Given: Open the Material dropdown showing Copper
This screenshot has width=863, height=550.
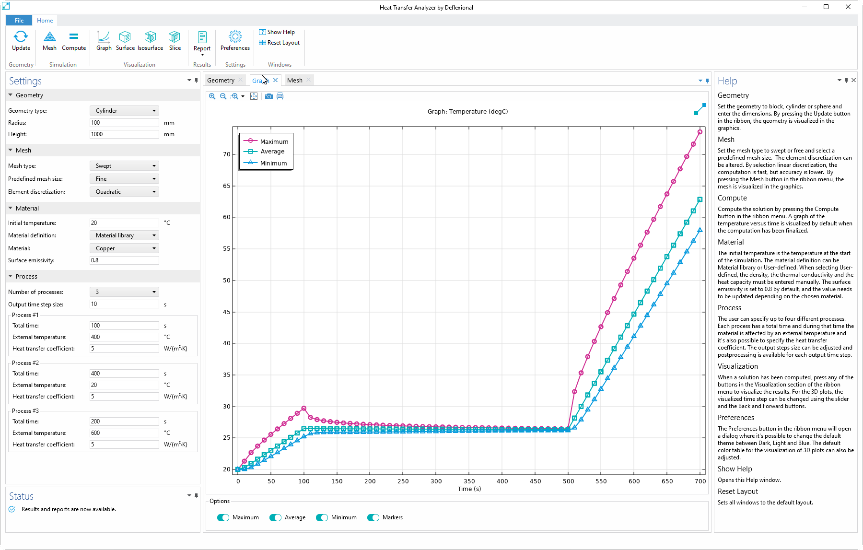Looking at the screenshot, I should 124,248.
